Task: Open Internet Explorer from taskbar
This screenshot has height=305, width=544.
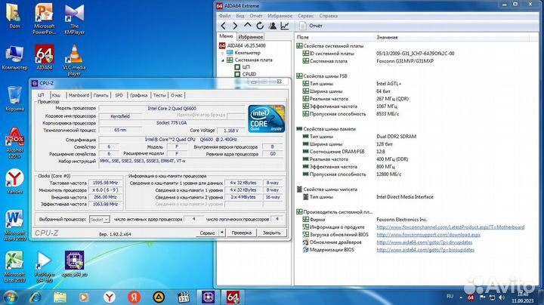Action: (35, 297)
